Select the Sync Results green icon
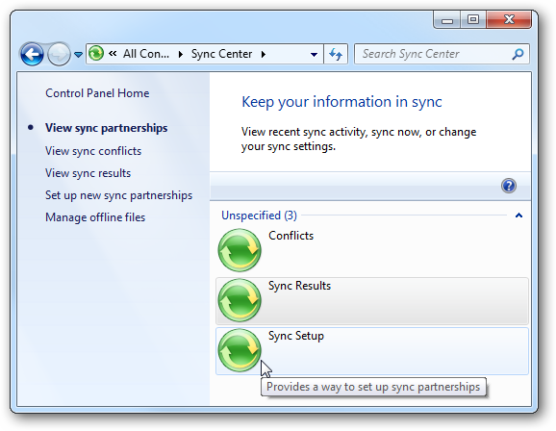 pyautogui.click(x=240, y=300)
